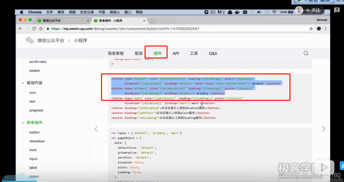
Task: Go to previous doc page arrow
Action: (96, 129)
